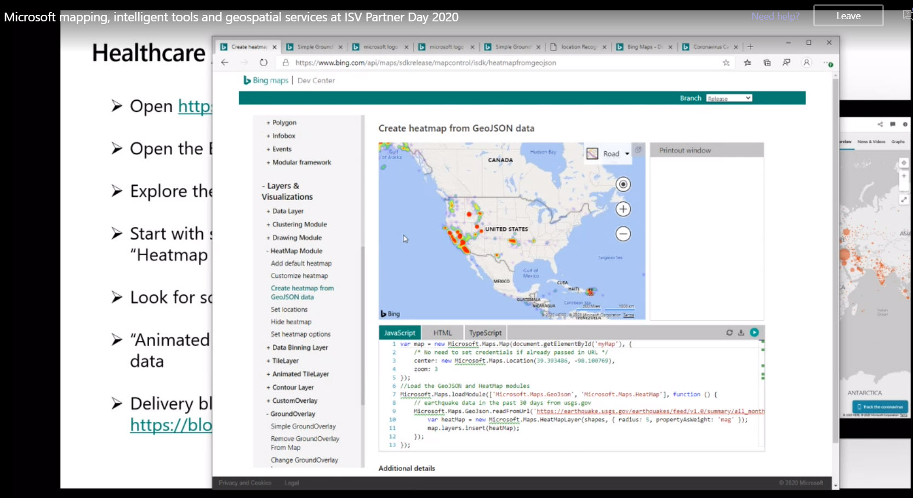The width and height of the screenshot is (913, 498).
Task: Open the browser settings and more menu
Action: click(828, 63)
